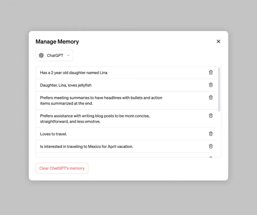Remove the meeting summaries preference memory
The width and height of the screenshot is (257, 215).
211,98
